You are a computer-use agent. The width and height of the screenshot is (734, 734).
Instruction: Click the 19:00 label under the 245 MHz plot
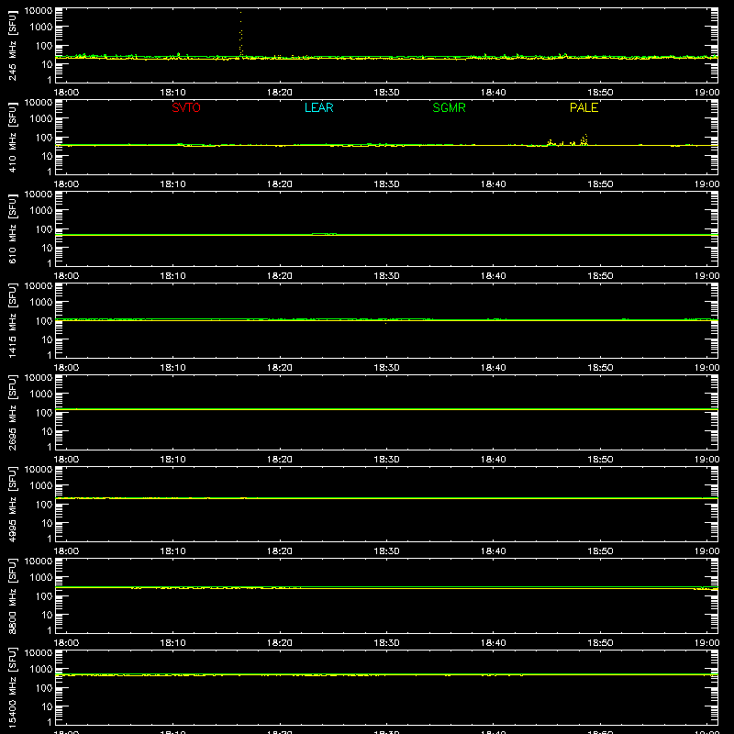click(706, 93)
